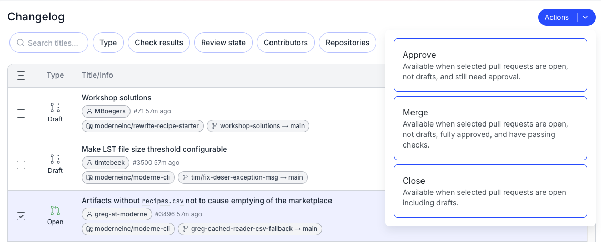Viewport: 601px width, 242px height.
Task: Click the repository icon beside moderneinc/rewrite-recipe-starter
Action: (x=89, y=126)
